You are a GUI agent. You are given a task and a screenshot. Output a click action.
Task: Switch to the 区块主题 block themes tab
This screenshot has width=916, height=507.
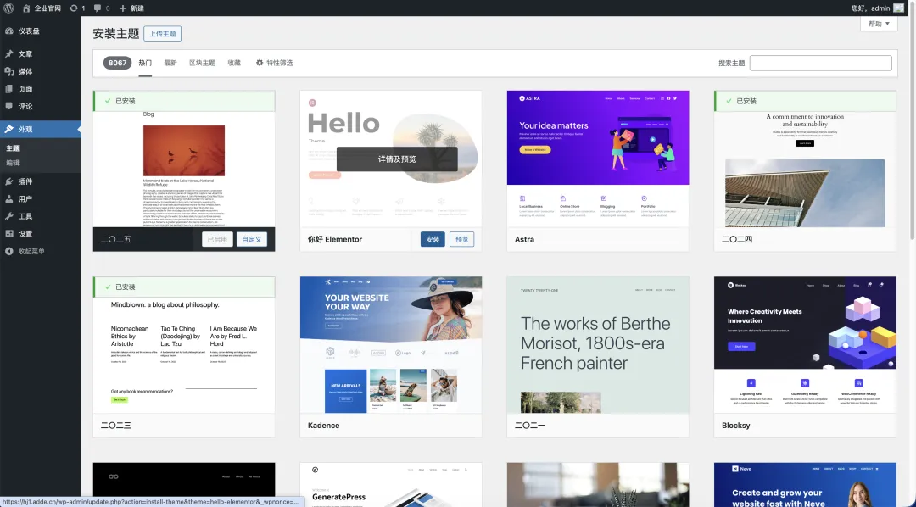click(x=202, y=63)
